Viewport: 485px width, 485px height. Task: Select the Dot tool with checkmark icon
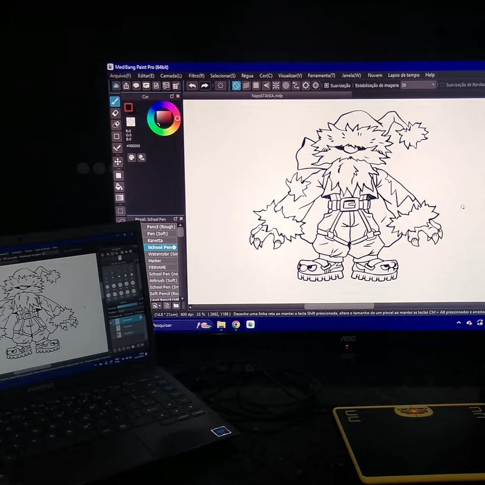click(117, 148)
